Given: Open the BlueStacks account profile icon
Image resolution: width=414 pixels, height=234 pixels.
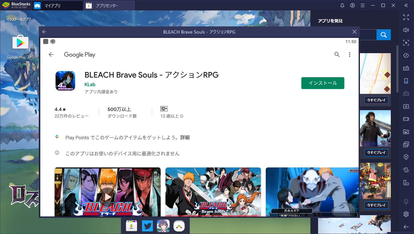Looking at the screenshot, I should pos(353,5).
